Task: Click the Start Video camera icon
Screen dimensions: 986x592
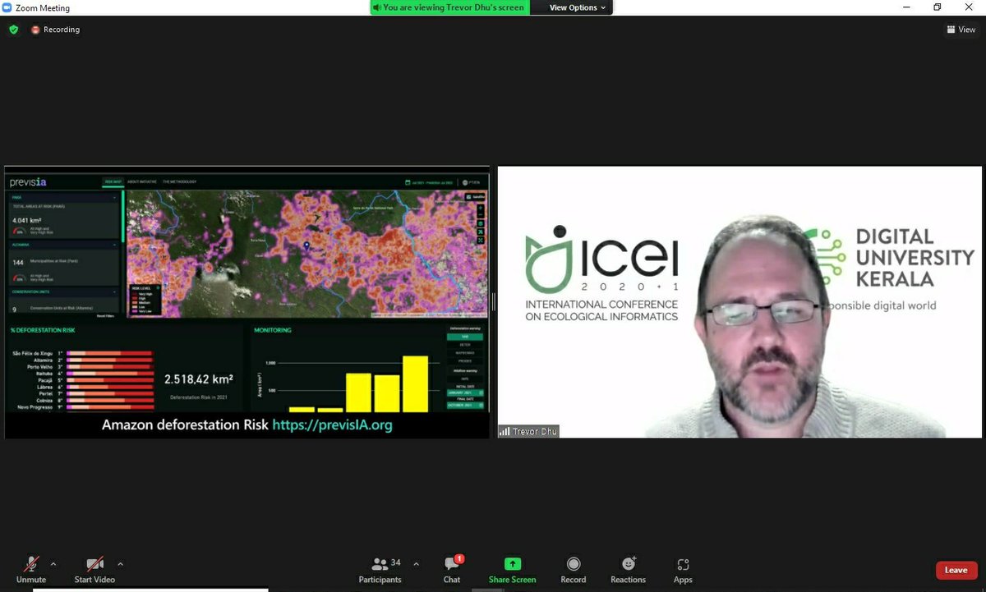Action: coord(95,564)
